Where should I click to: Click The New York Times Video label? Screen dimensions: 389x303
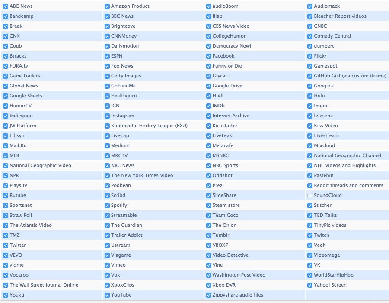(x=142, y=175)
